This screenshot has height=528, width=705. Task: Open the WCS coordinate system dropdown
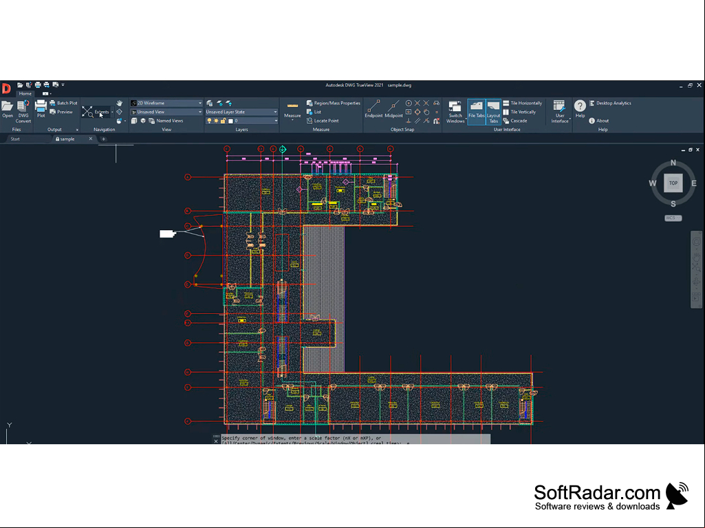(x=673, y=218)
